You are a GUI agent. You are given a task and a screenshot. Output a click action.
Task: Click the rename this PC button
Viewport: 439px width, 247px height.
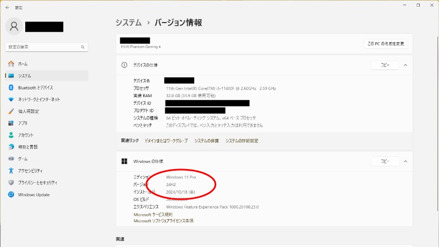[x=386, y=43]
